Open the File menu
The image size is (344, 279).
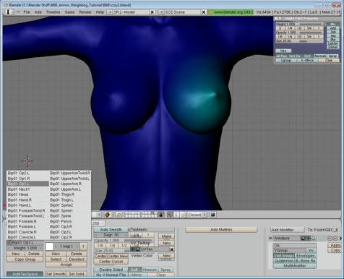coord(27,12)
